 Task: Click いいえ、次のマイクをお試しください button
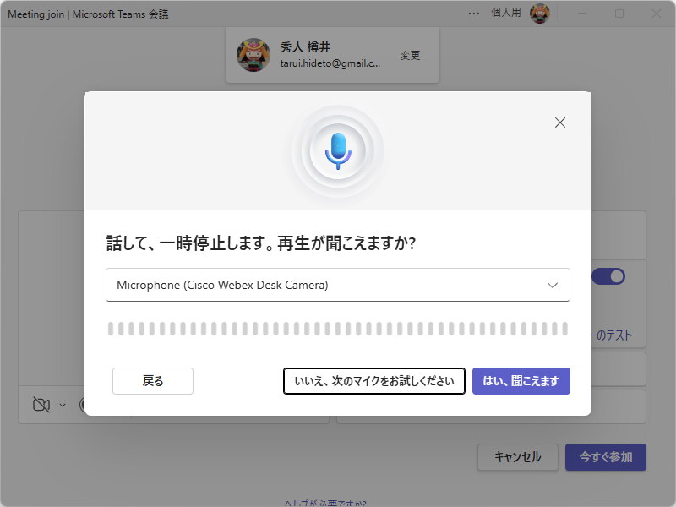373,381
